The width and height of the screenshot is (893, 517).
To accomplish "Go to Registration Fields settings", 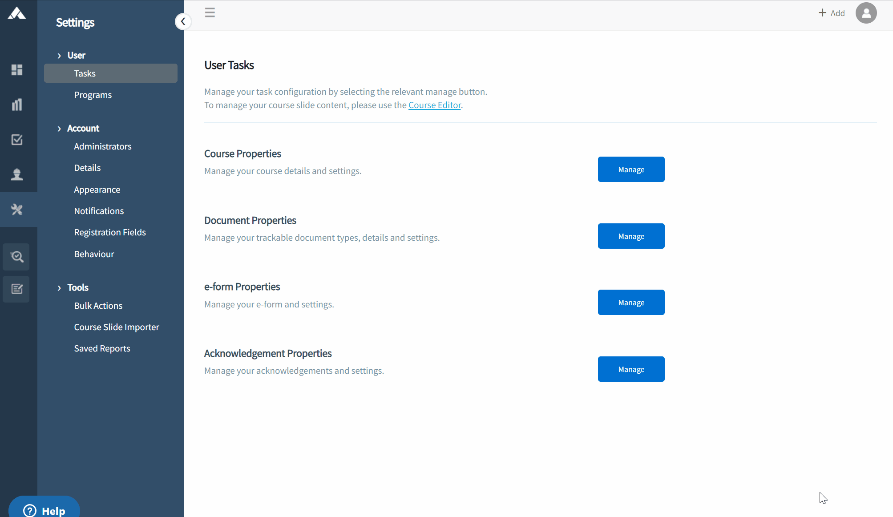I will [x=110, y=232].
